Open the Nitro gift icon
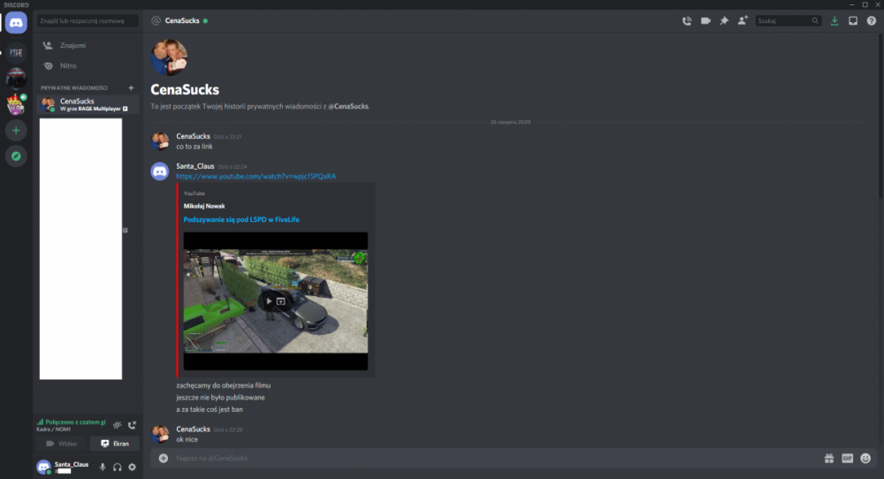 [829, 458]
